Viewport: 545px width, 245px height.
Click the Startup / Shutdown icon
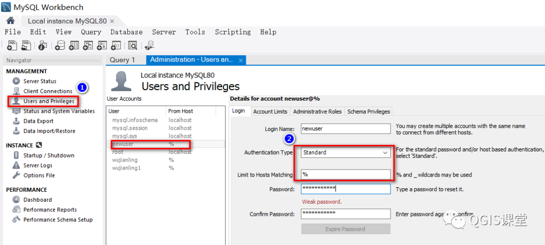click(x=16, y=155)
